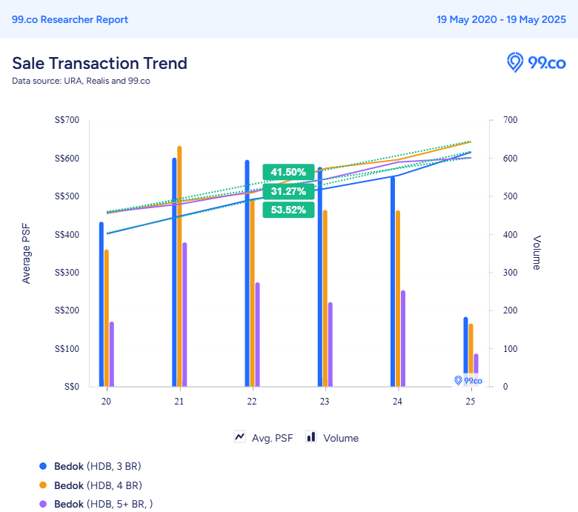Click the 31.27% growth badge

288,191
